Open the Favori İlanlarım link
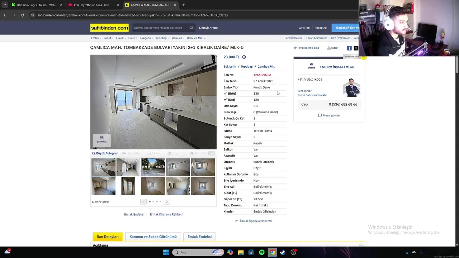This screenshot has height=258, width=459. tap(293, 38)
